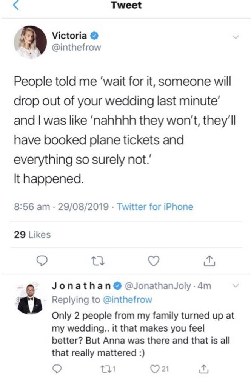Reply to Jonathan's comment

(57, 369)
